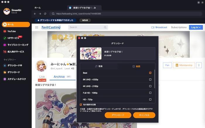Click the On Live badge
Image resolution: width=205 pixels, height=128 pixels.
[x=42, y=80]
